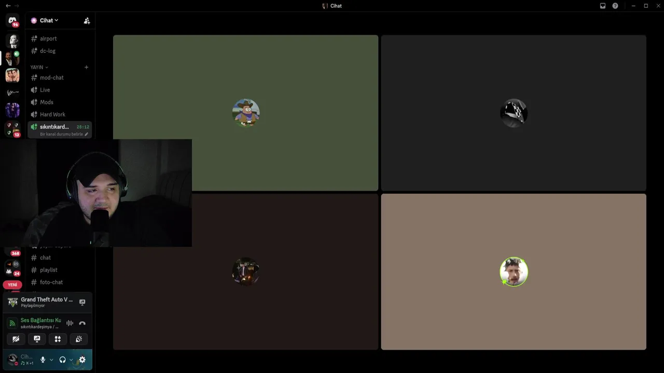Open microphone input options dropdown

click(x=51, y=360)
